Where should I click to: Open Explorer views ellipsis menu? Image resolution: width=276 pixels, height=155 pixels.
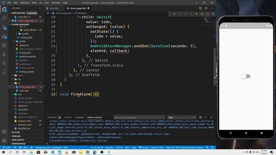39,8
